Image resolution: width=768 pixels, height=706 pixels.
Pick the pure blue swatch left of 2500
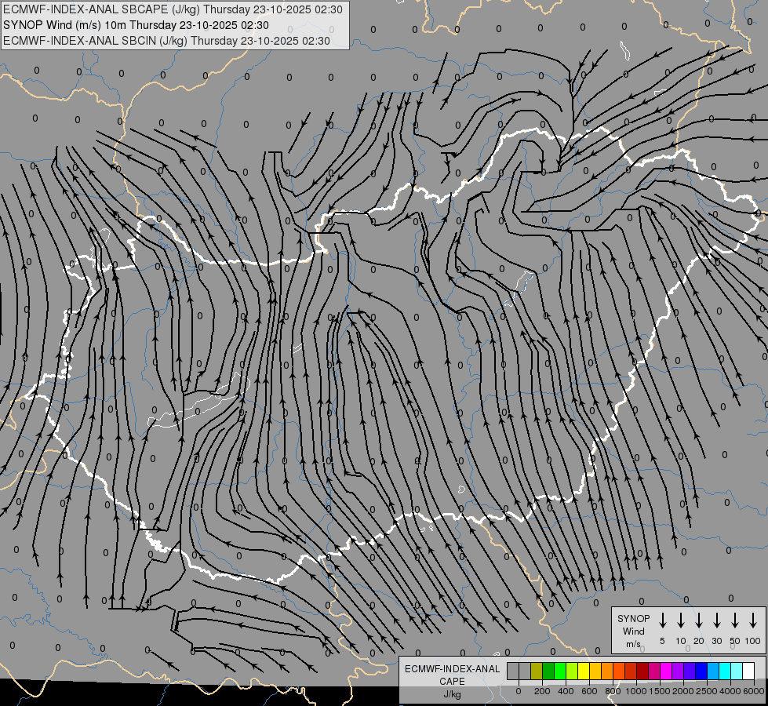(x=701, y=671)
